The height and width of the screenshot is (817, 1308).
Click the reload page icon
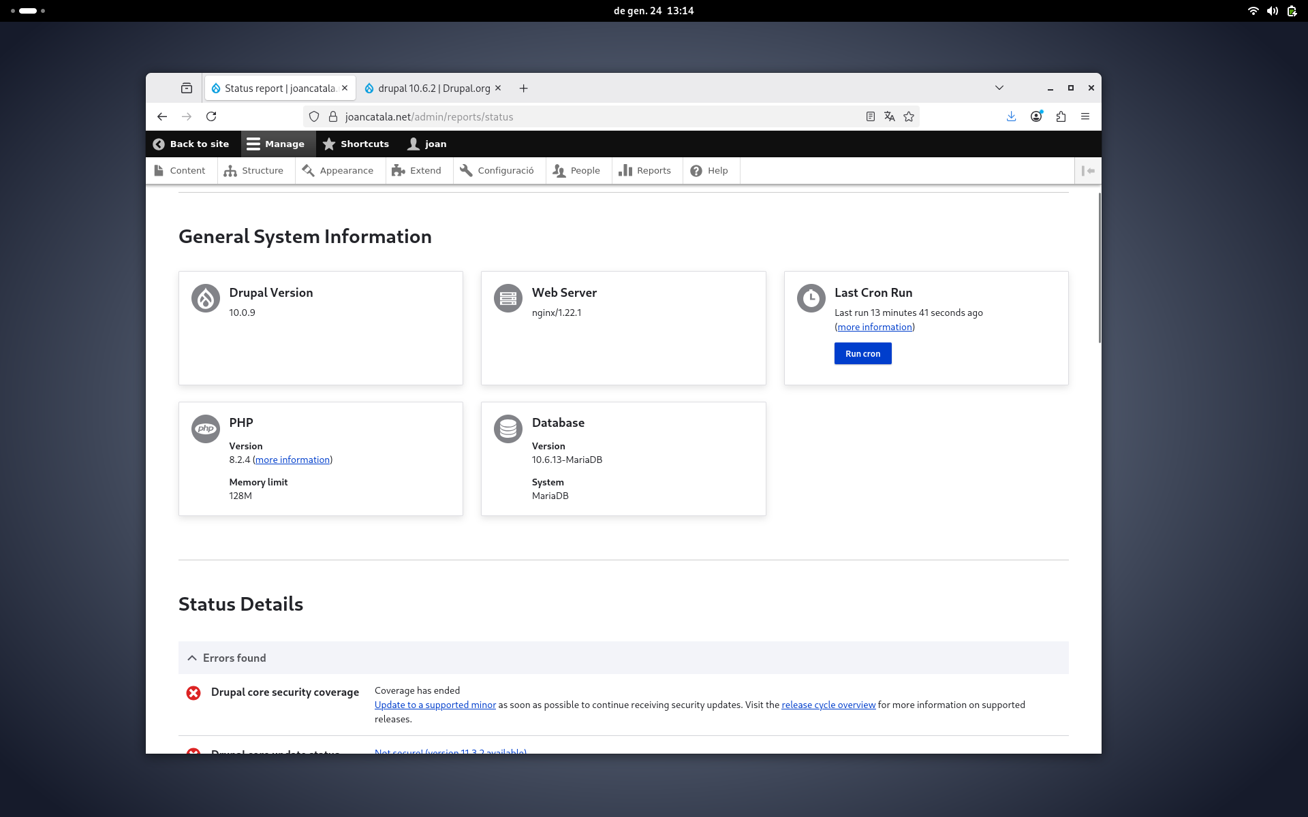pos(211,116)
